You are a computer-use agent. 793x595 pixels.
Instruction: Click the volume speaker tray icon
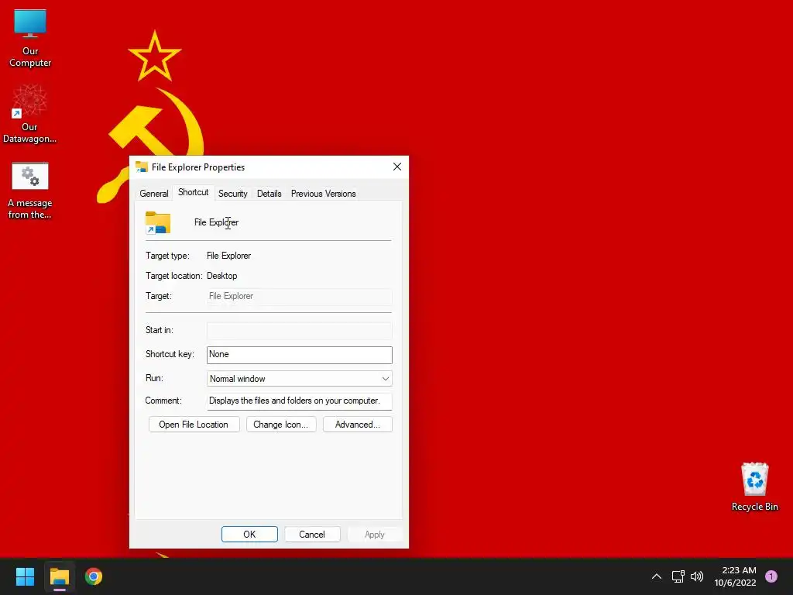pyautogui.click(x=697, y=576)
